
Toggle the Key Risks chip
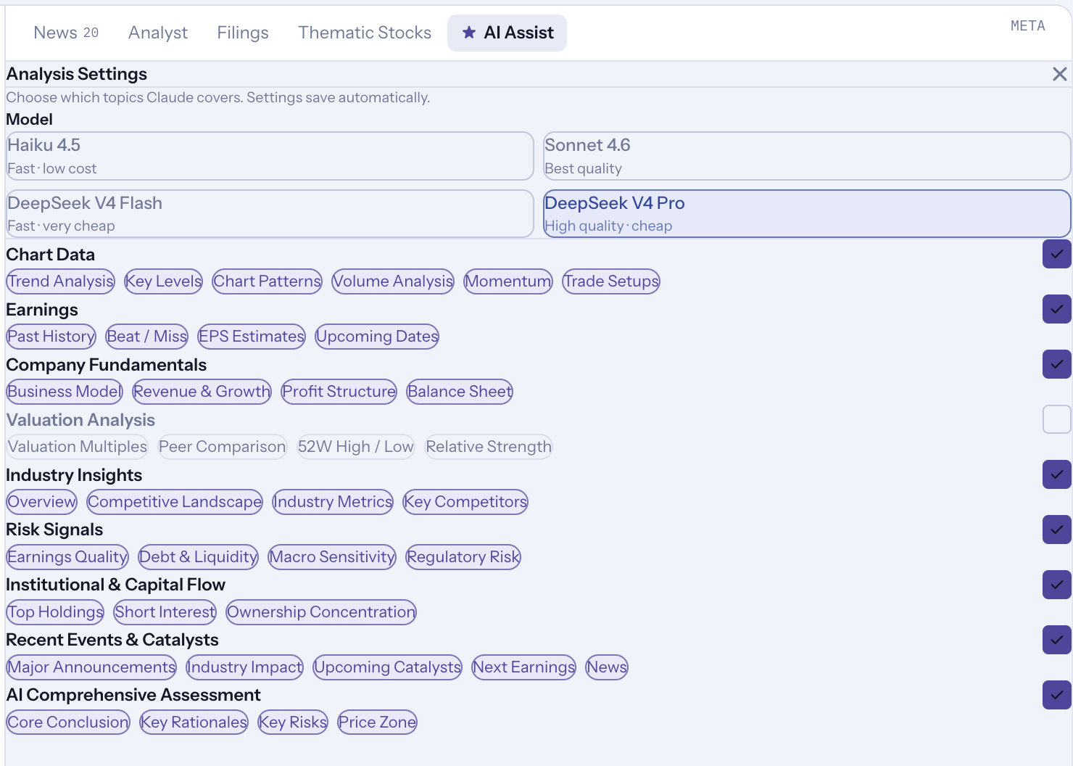(293, 722)
